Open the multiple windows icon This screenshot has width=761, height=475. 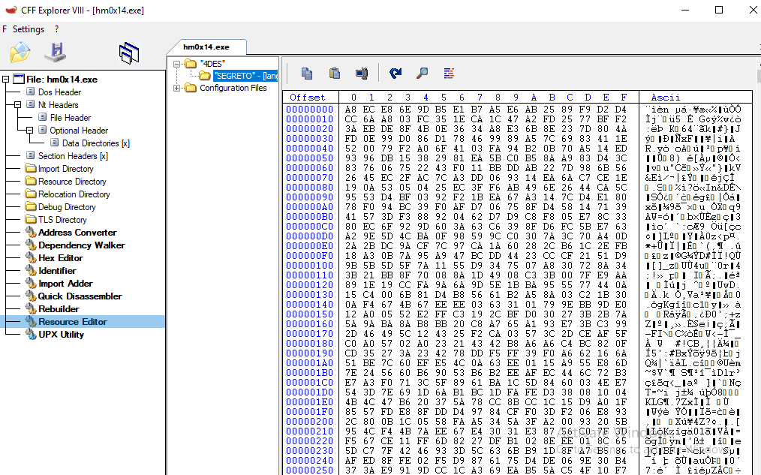128,53
